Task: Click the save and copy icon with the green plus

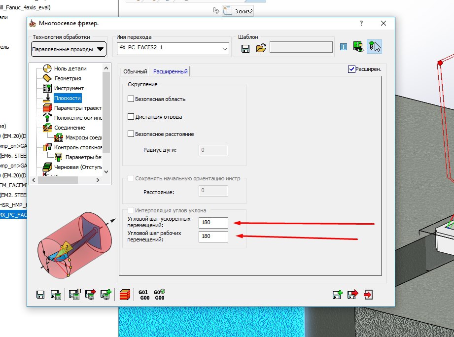Action: [x=337, y=295]
